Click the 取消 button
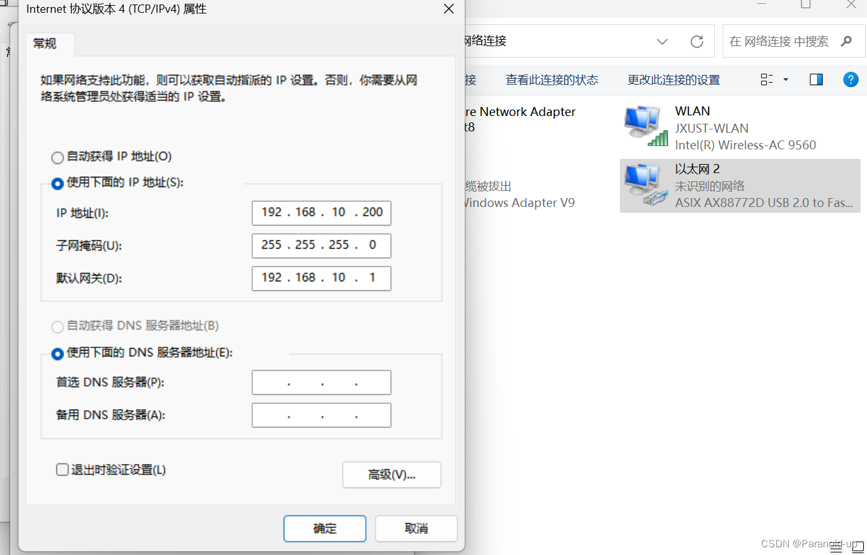Image resolution: width=867 pixels, height=555 pixels. click(416, 528)
